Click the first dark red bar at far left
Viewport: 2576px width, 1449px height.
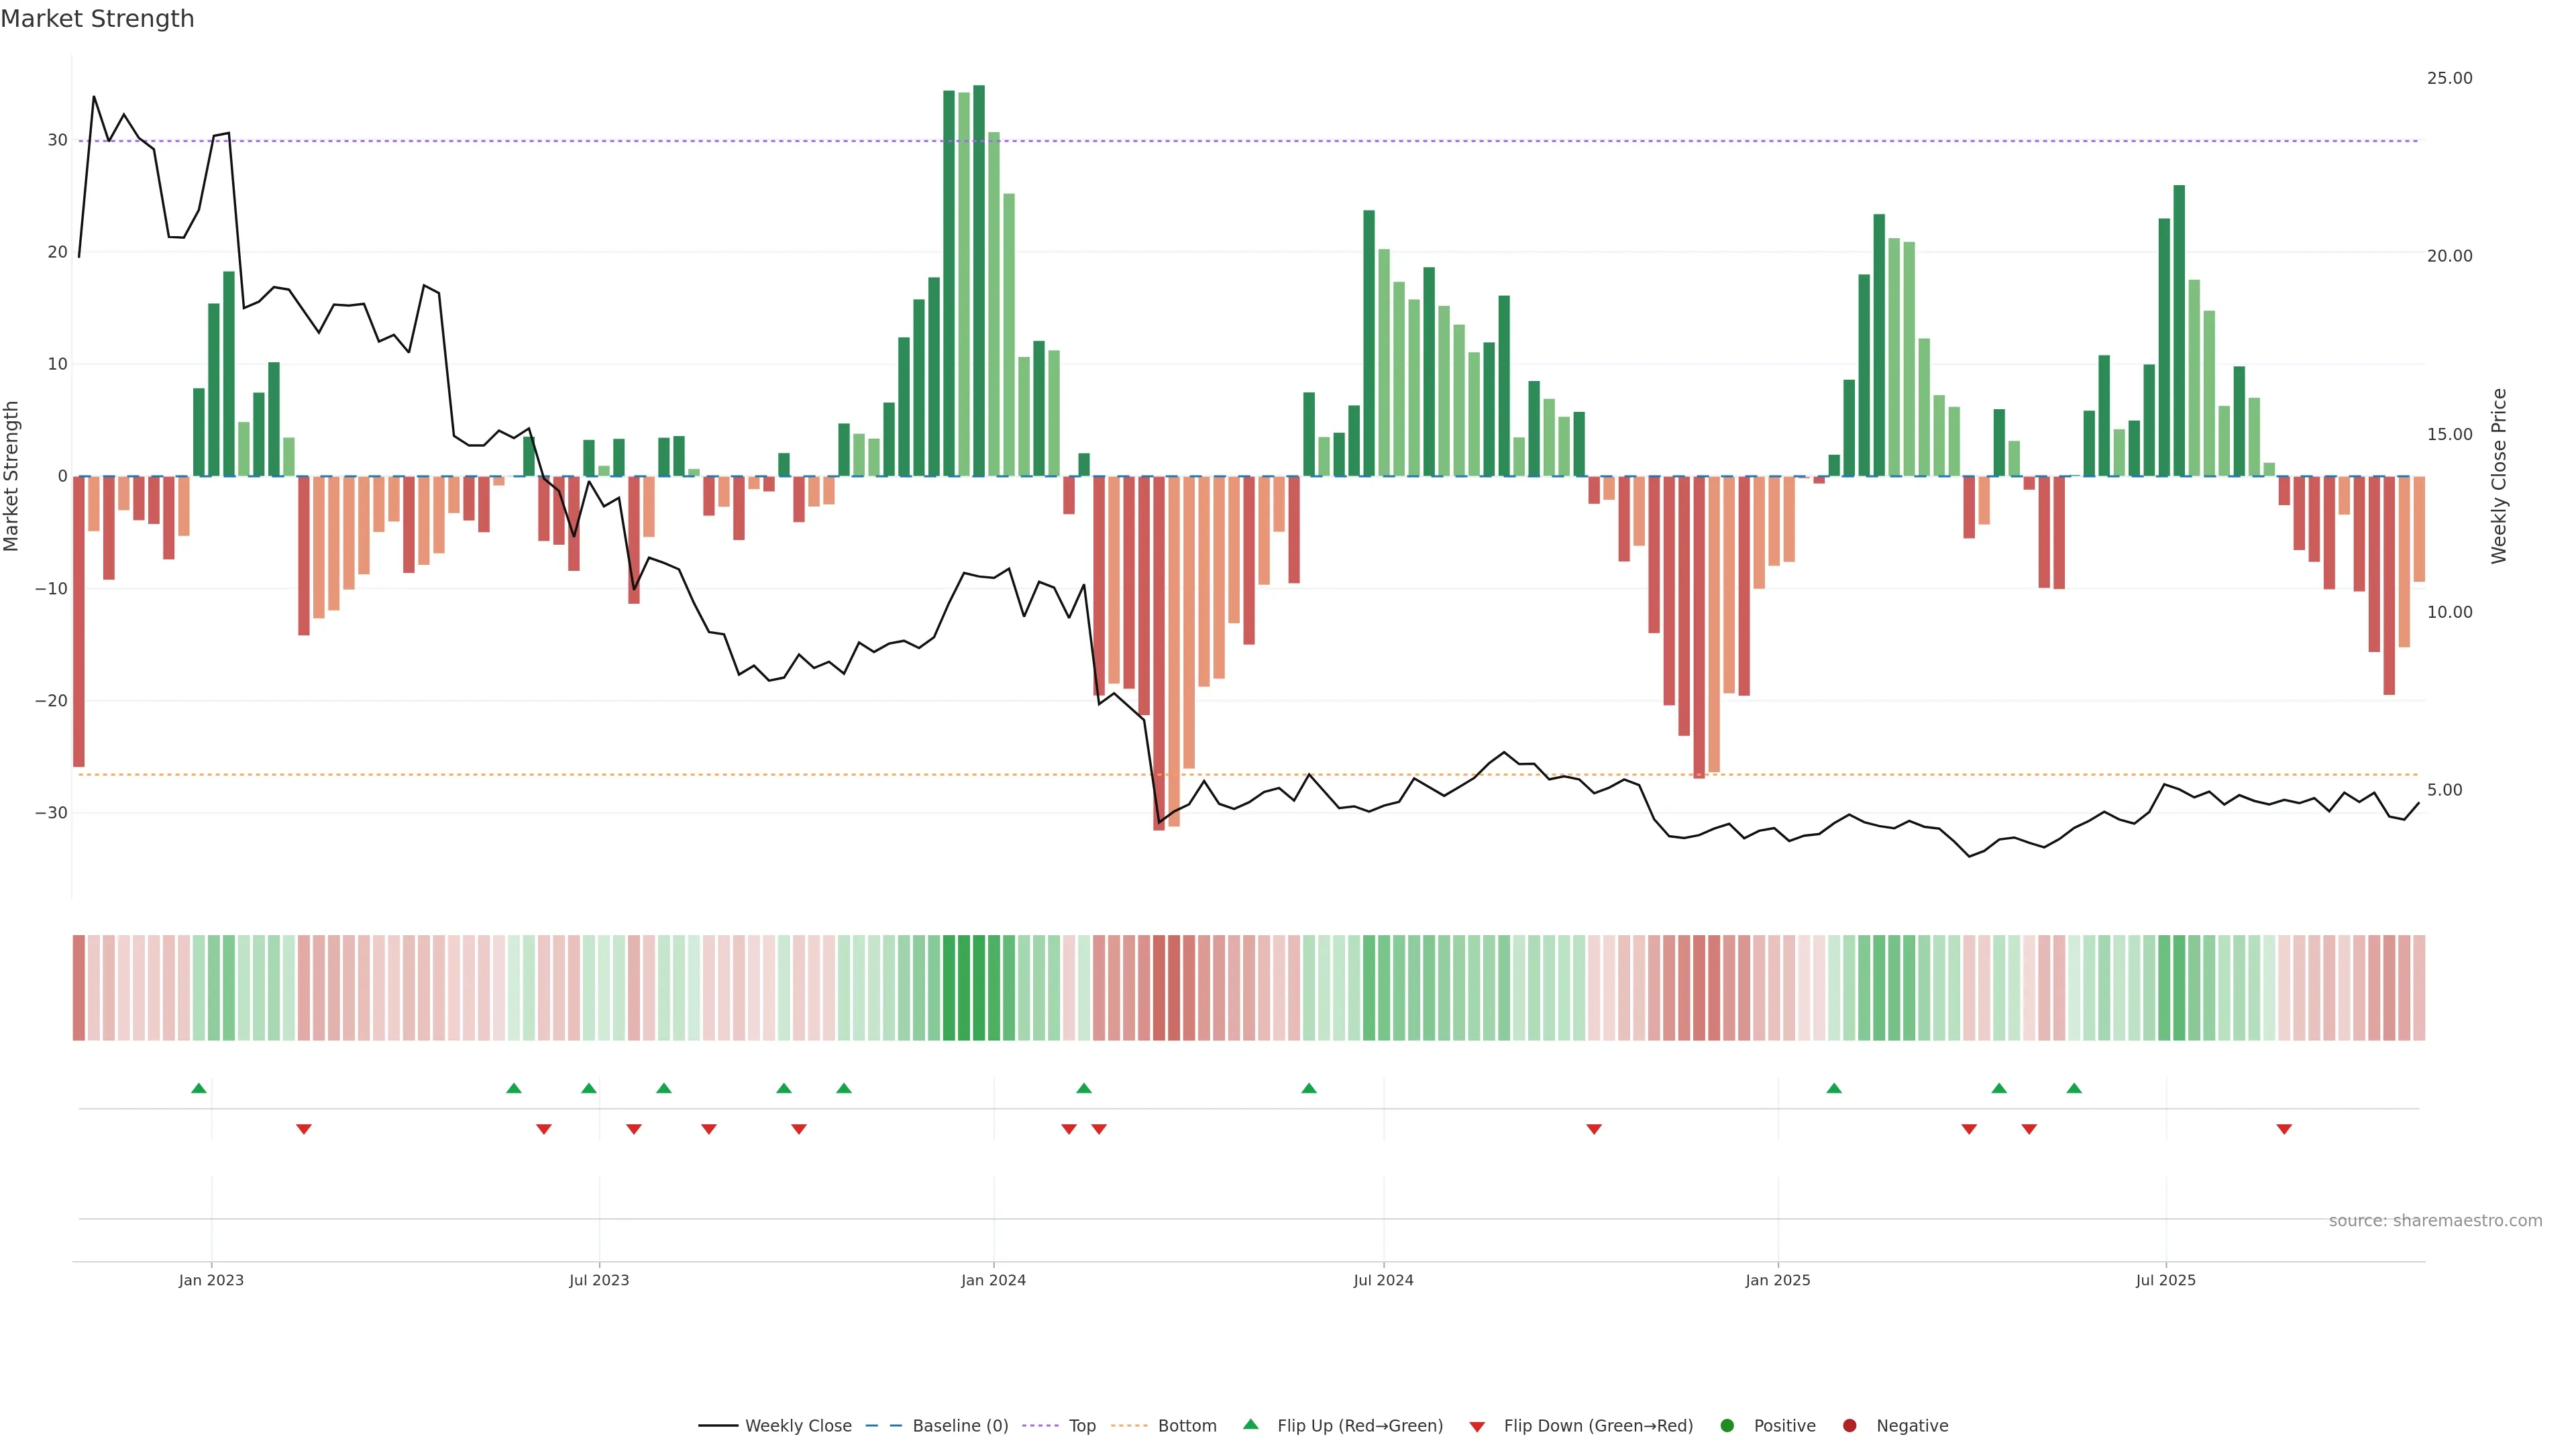tap(79, 620)
